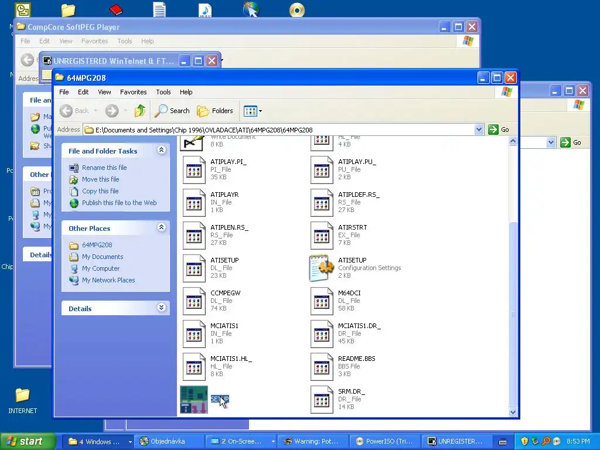The width and height of the screenshot is (600, 450).
Task: Select the ATIPLAYR IN_ file icon
Action: tap(194, 202)
